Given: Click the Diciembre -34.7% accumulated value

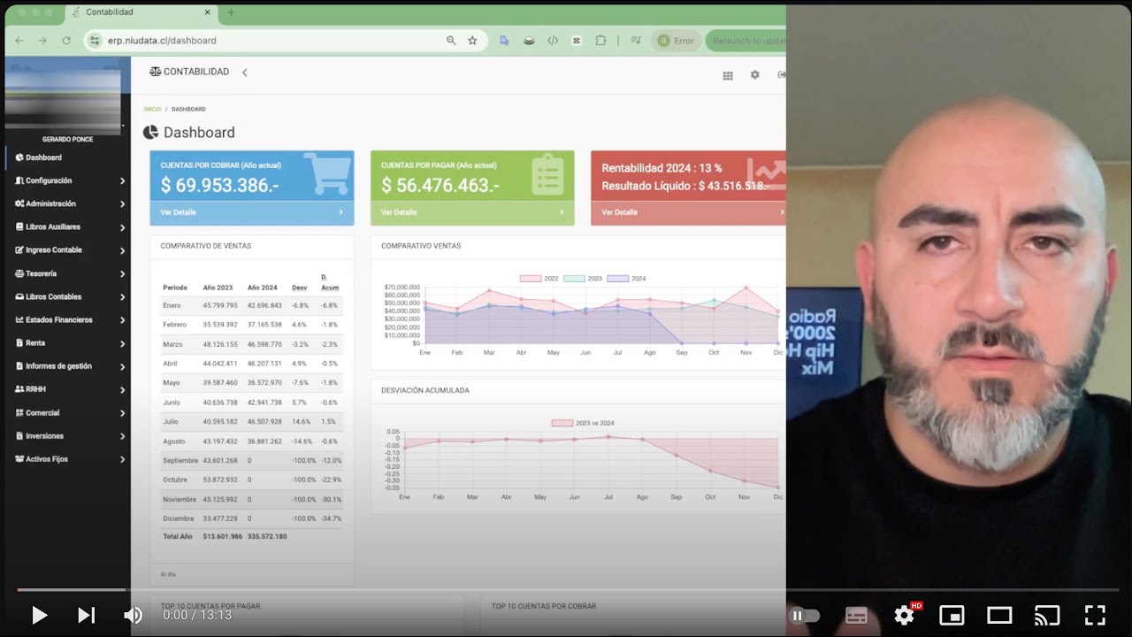Looking at the screenshot, I should tap(331, 518).
